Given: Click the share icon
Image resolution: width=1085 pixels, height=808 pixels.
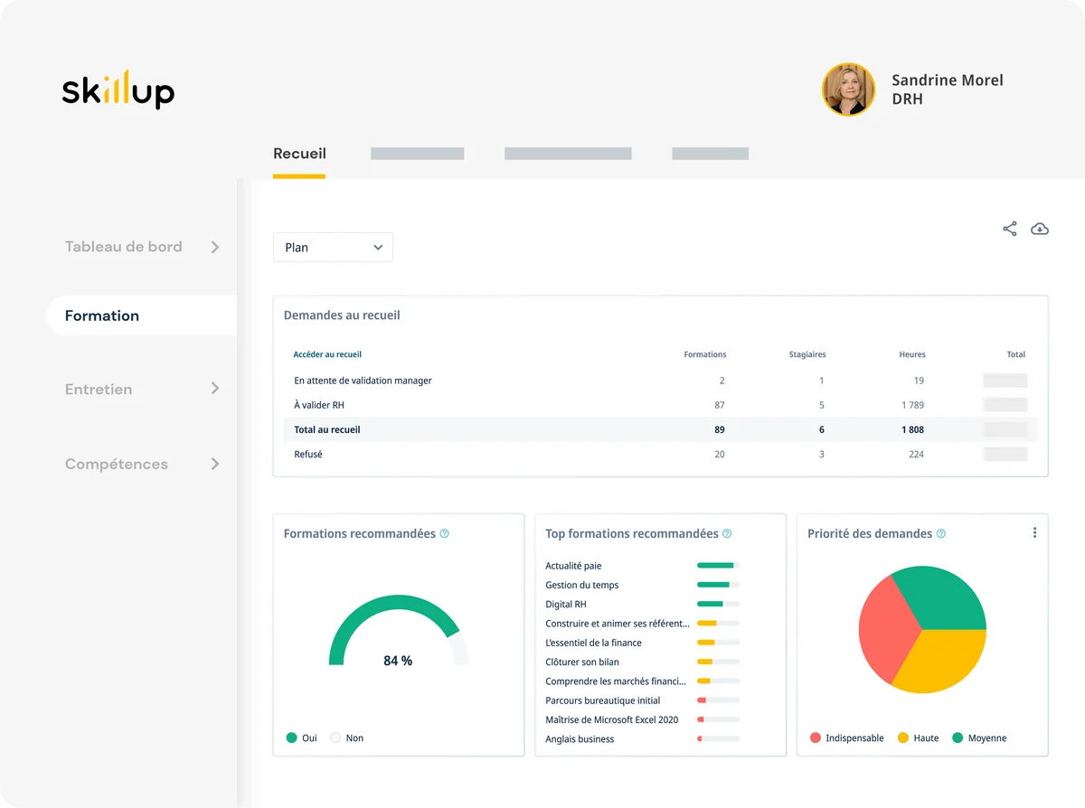Looking at the screenshot, I should pos(1010,229).
